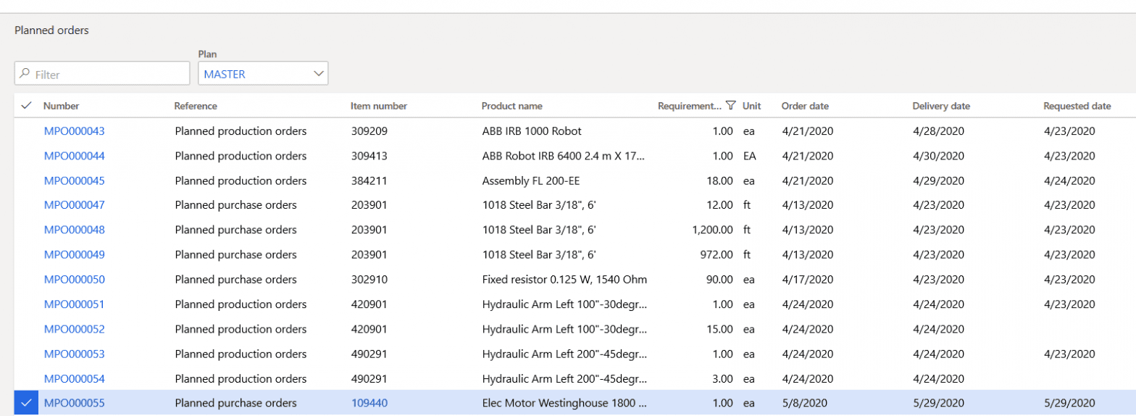
Task: Open planned order MPO000047 link
Action: [74, 205]
